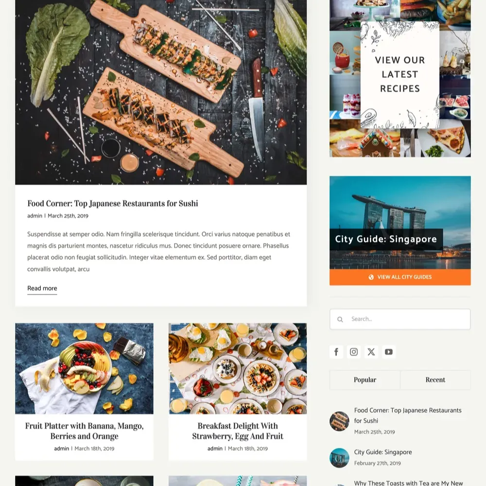Open the Instagram social icon

pyautogui.click(x=354, y=352)
